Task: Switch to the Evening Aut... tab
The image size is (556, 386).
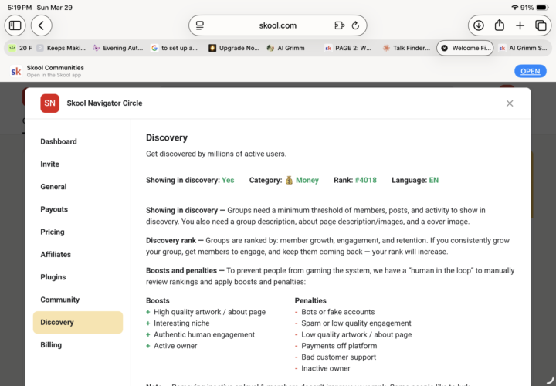Action: coord(118,48)
